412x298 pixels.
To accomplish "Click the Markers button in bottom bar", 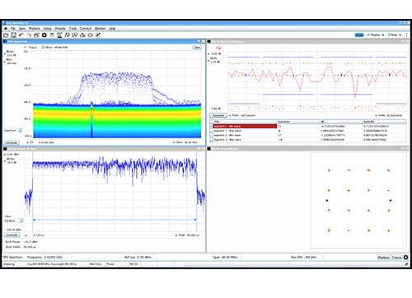I will coord(384,258).
